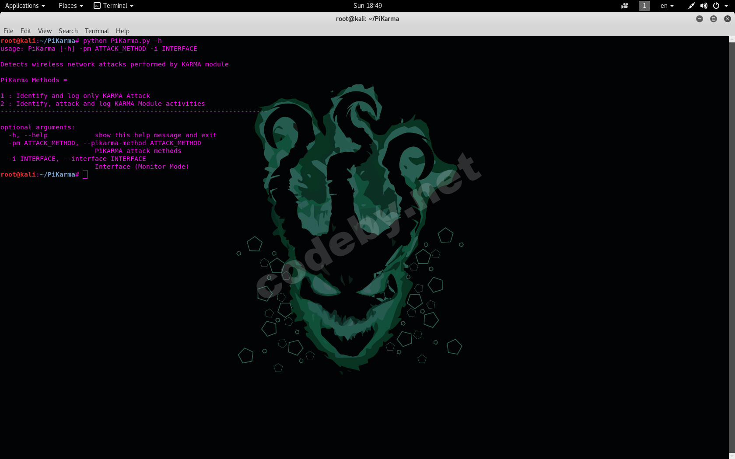The height and width of the screenshot is (459, 735).
Task: Open the View menu
Action: [45, 31]
